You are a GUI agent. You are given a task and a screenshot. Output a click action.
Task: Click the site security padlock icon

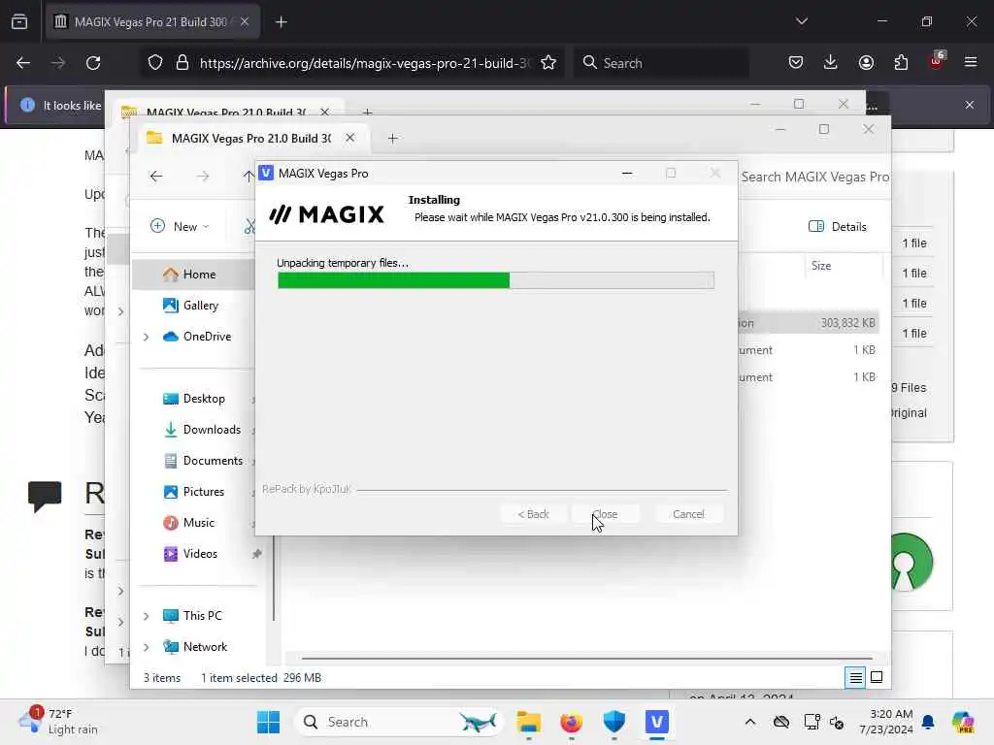(182, 63)
